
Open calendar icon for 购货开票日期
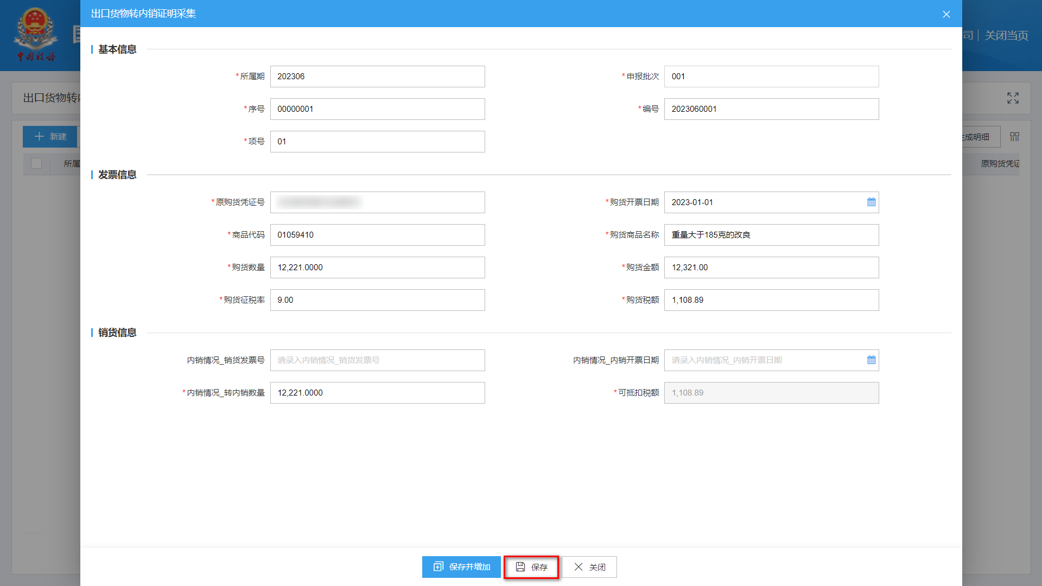coord(871,202)
